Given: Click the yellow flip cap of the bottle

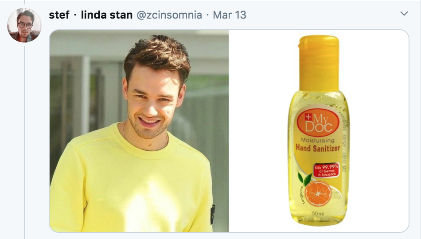Looking at the screenshot, I should (x=319, y=63).
